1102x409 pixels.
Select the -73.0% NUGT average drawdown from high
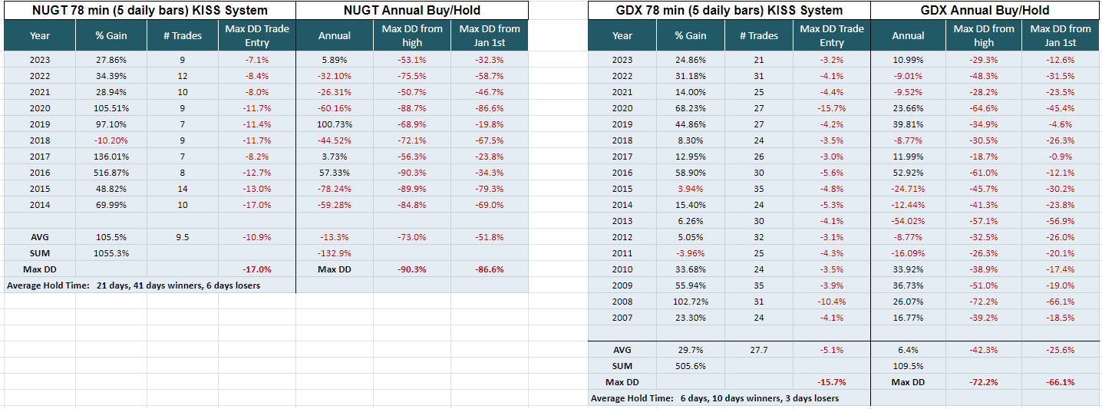tap(412, 237)
